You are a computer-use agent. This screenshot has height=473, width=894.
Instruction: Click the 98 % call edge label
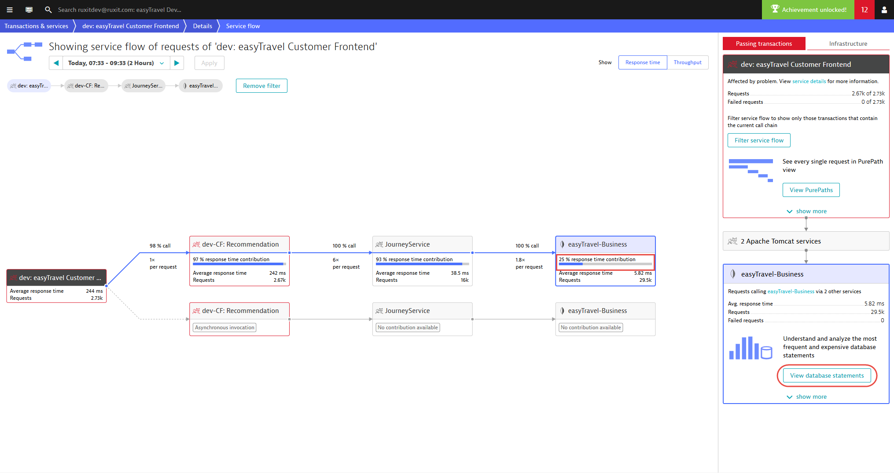coord(160,246)
